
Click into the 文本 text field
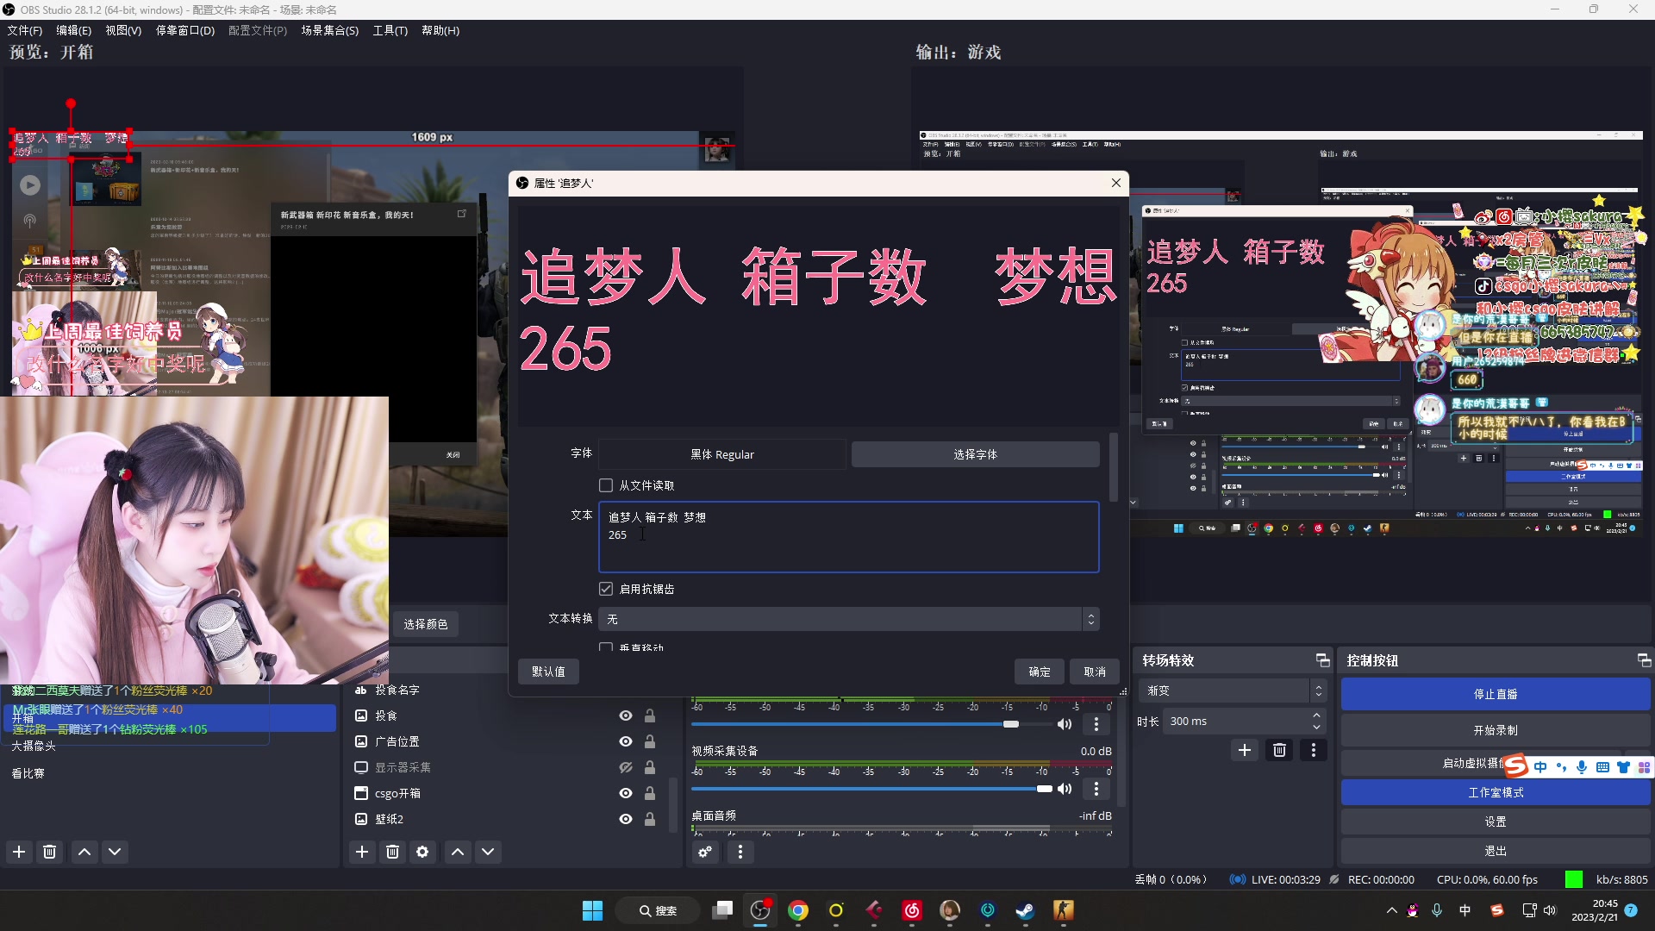849,537
